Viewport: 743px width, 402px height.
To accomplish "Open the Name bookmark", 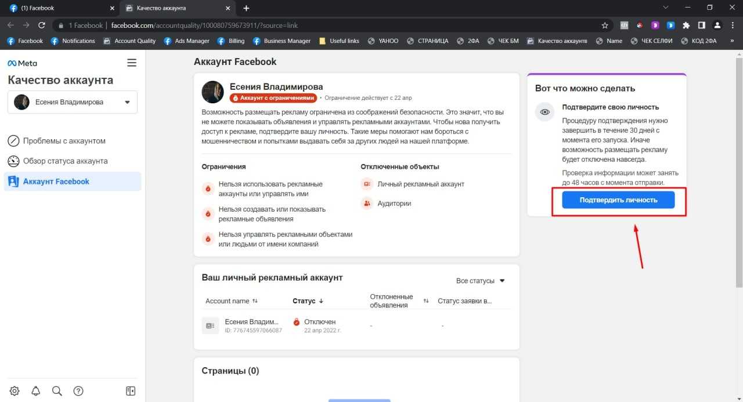I will [x=609, y=41].
